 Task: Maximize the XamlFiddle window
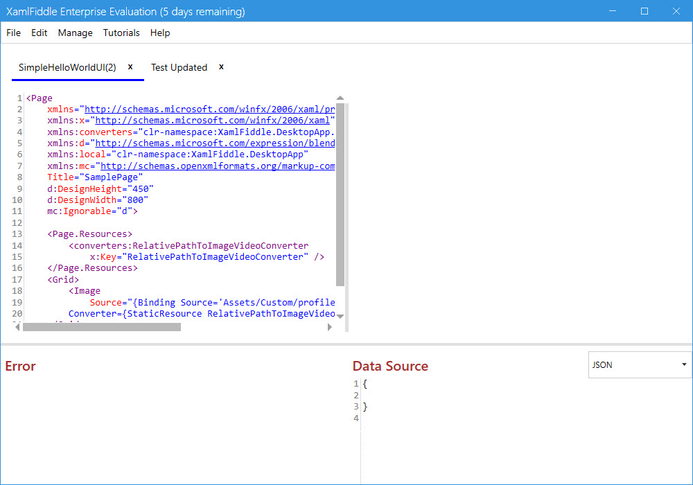[644, 11]
